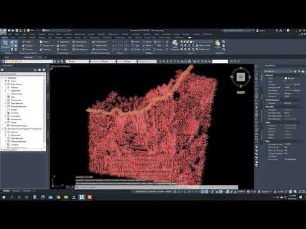Select Sites in Prospector tree
Screen dimensions: 306x229
tap(13, 97)
